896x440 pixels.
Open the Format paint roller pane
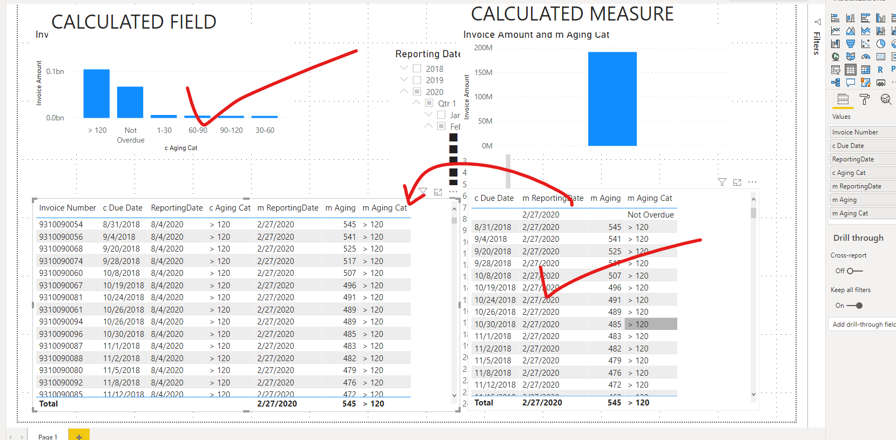coord(865,99)
